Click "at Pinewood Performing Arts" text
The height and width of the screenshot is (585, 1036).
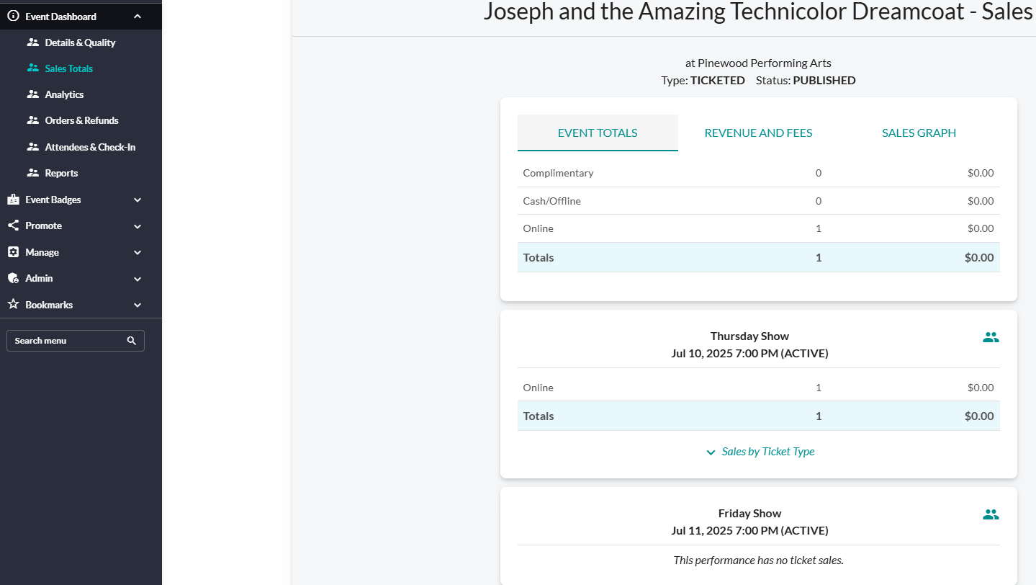(758, 63)
